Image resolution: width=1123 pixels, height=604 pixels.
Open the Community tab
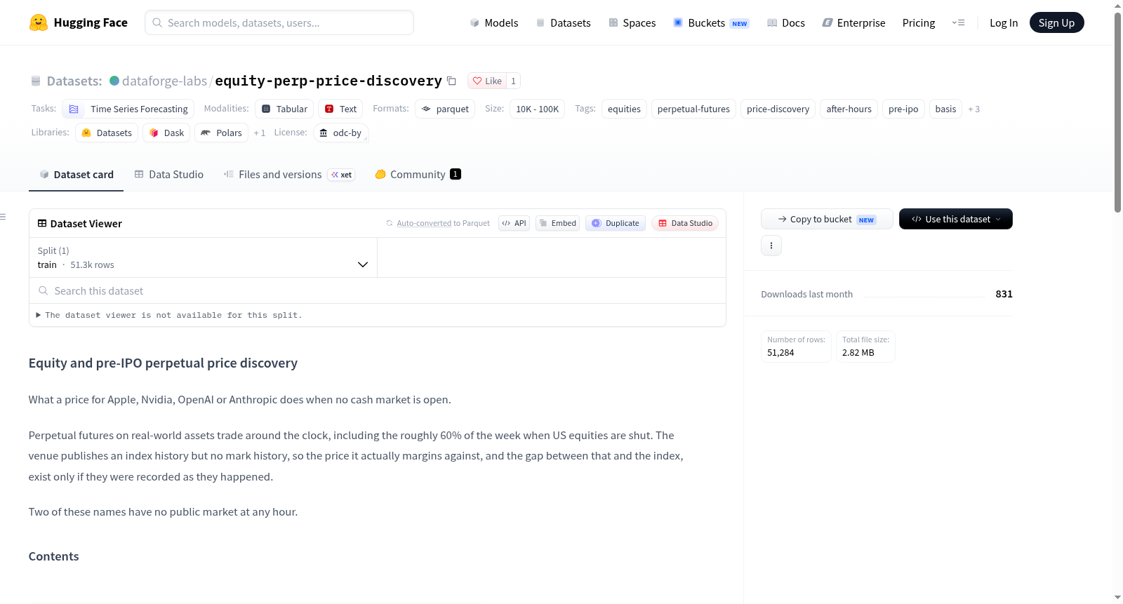point(418,175)
